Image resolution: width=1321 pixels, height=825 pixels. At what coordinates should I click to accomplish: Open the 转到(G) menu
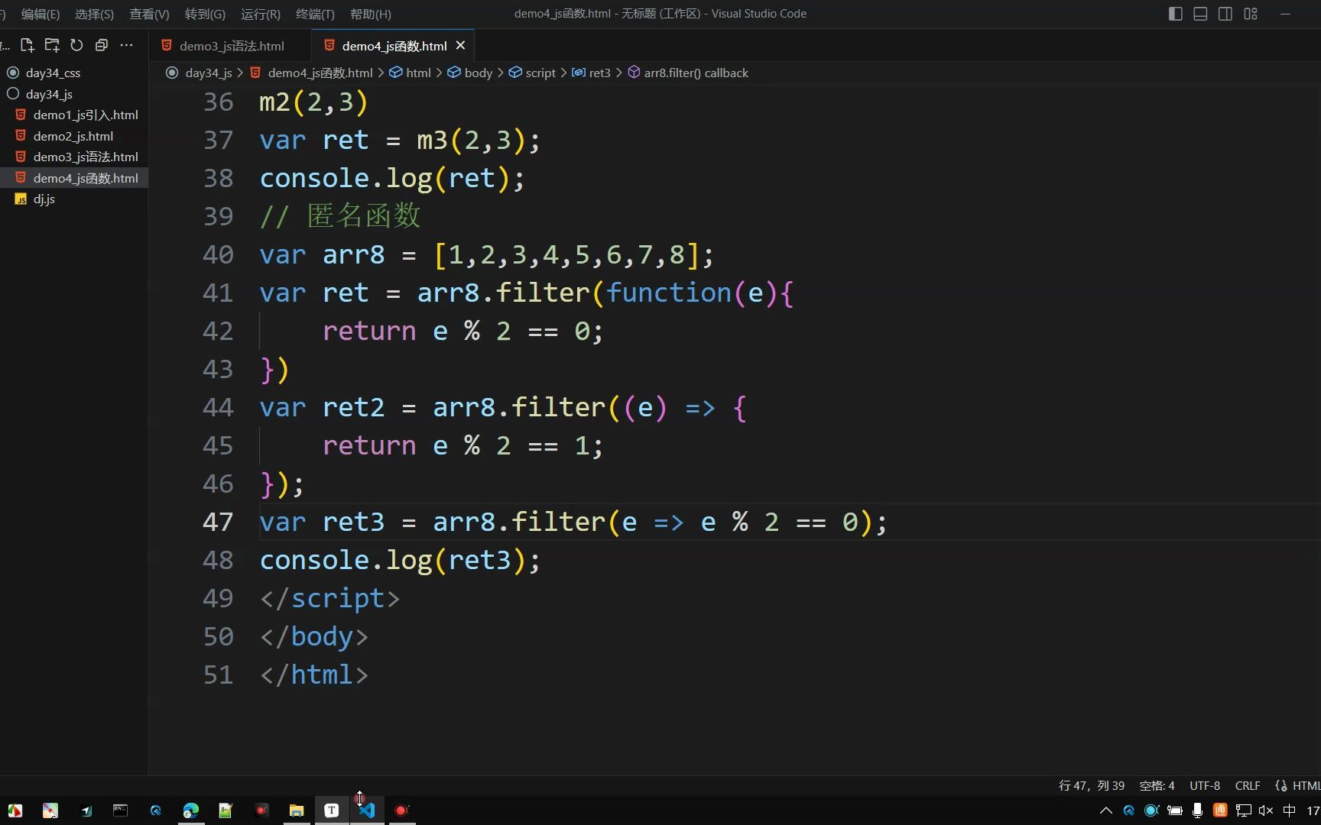(x=205, y=14)
